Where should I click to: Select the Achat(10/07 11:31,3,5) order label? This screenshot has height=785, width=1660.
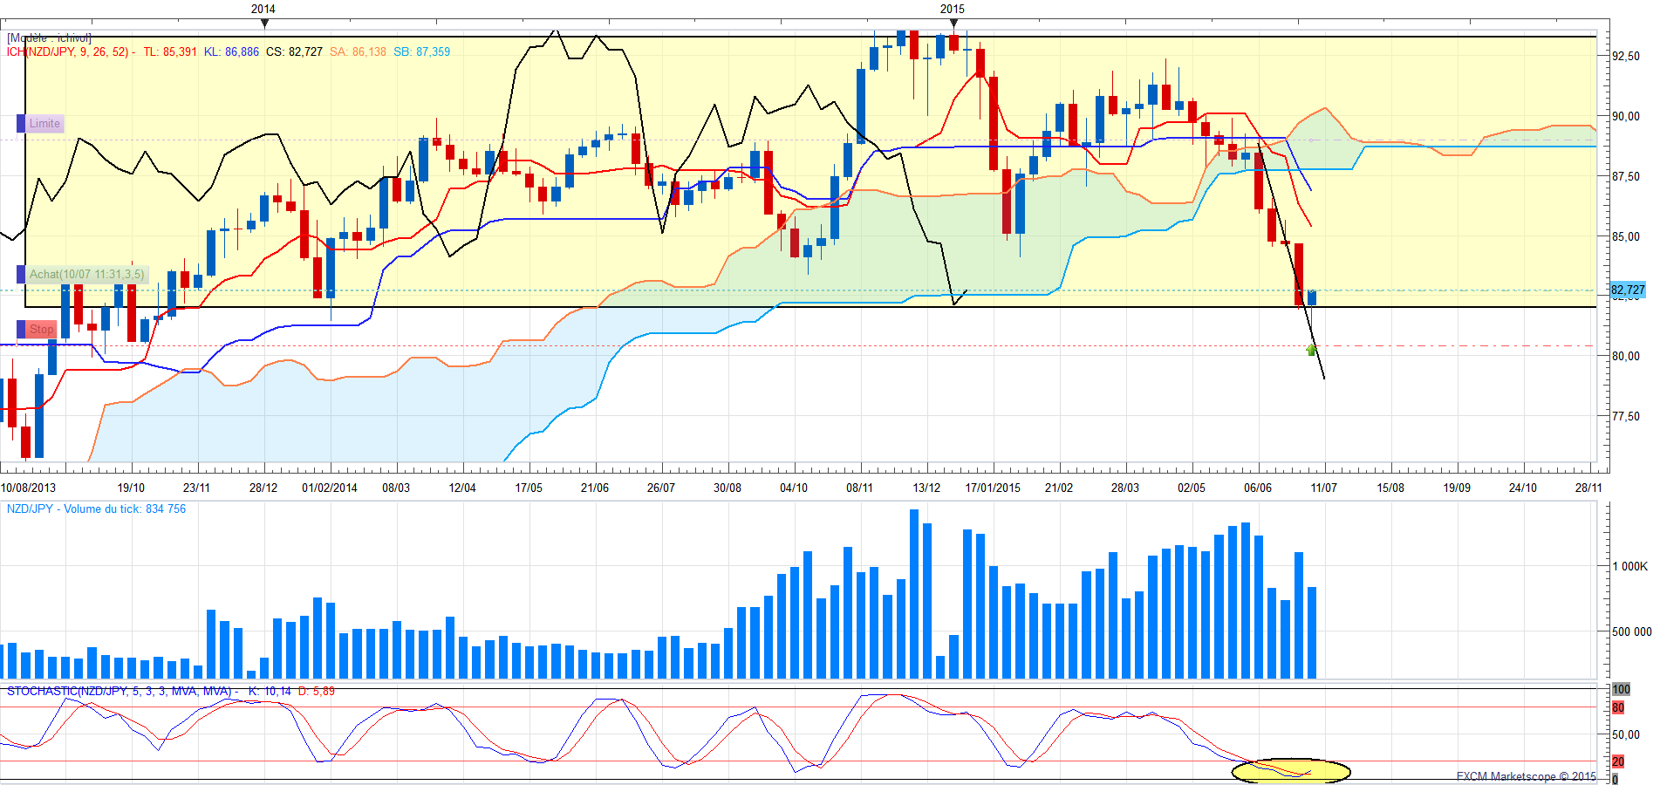[x=87, y=275]
